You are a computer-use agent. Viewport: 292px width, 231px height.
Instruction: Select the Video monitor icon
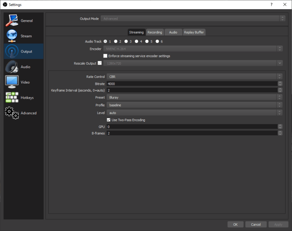[x=12, y=82]
